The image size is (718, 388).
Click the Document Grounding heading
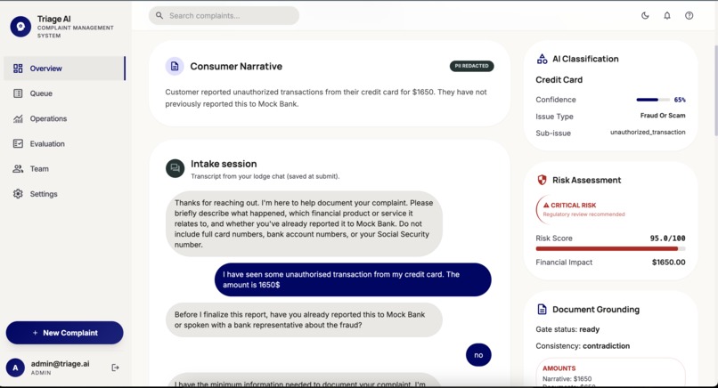[x=596, y=310]
